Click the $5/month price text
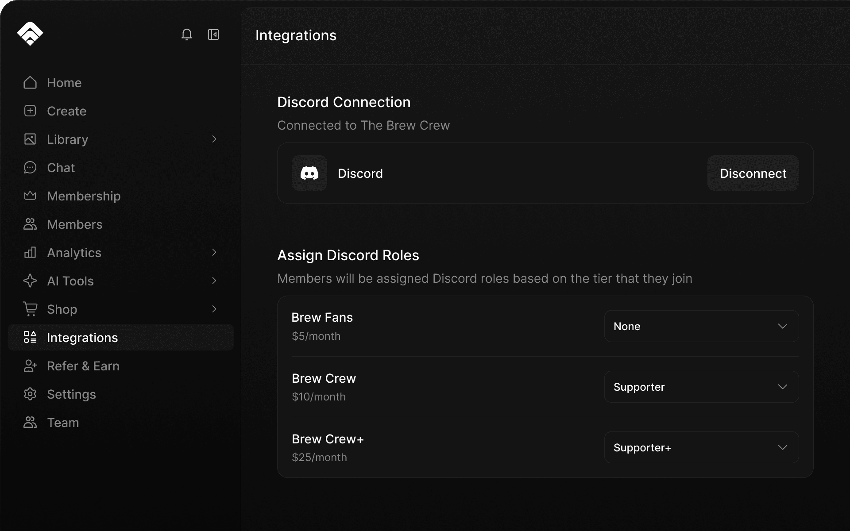 pyautogui.click(x=316, y=336)
